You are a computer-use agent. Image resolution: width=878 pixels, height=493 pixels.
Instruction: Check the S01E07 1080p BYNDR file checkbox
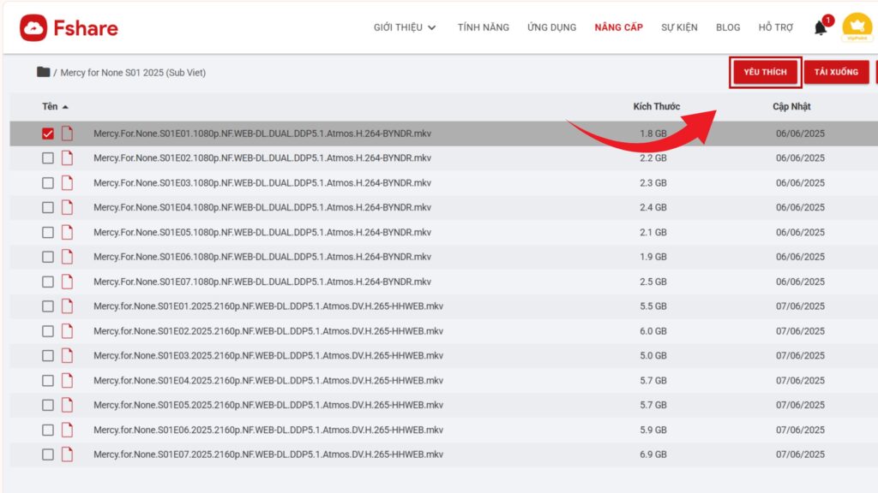[x=48, y=282]
